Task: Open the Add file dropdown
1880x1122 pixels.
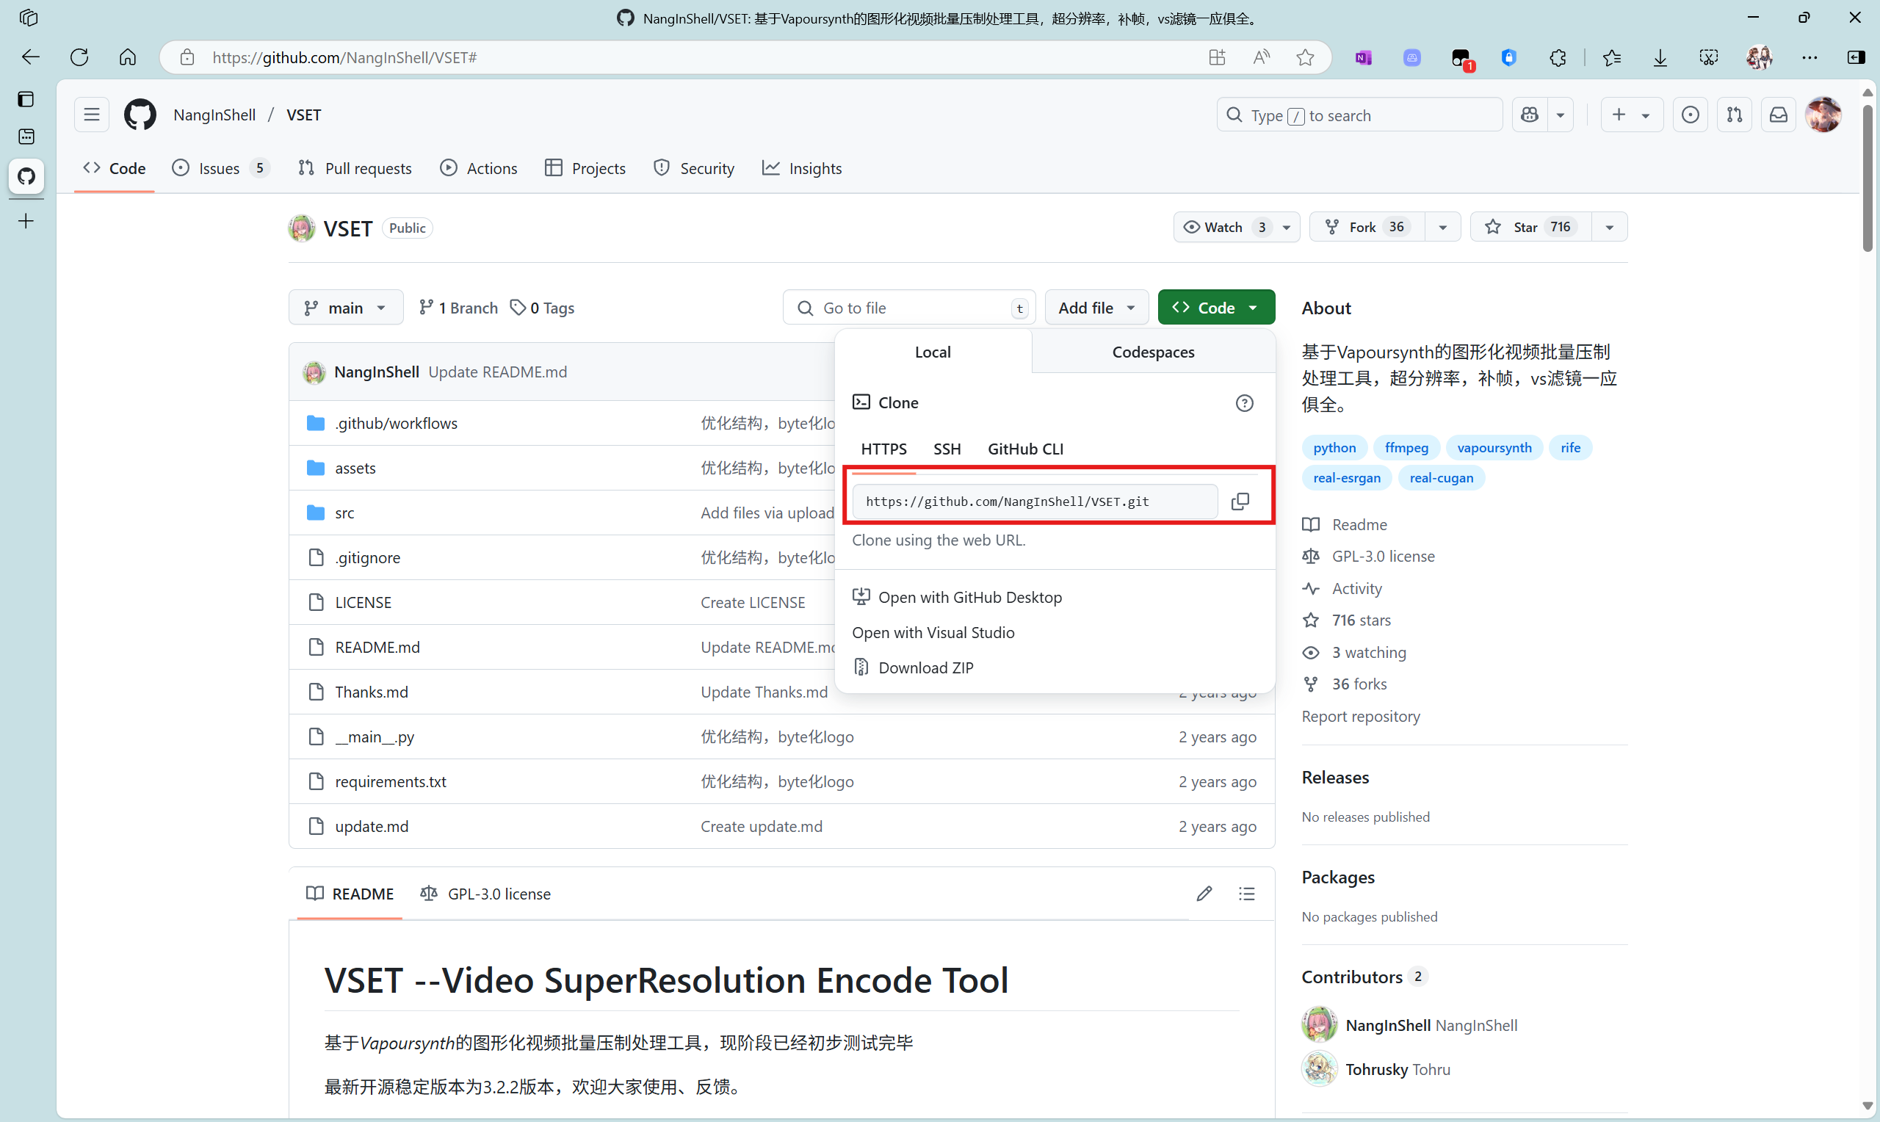Action: (x=1096, y=308)
